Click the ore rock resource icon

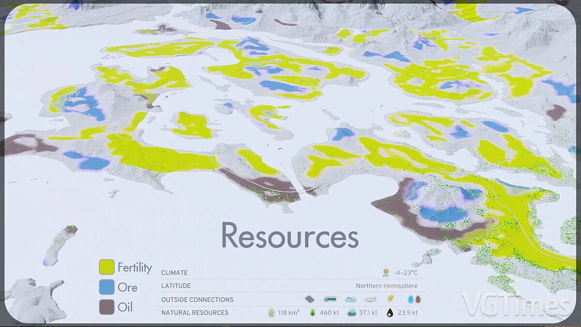tap(352, 312)
